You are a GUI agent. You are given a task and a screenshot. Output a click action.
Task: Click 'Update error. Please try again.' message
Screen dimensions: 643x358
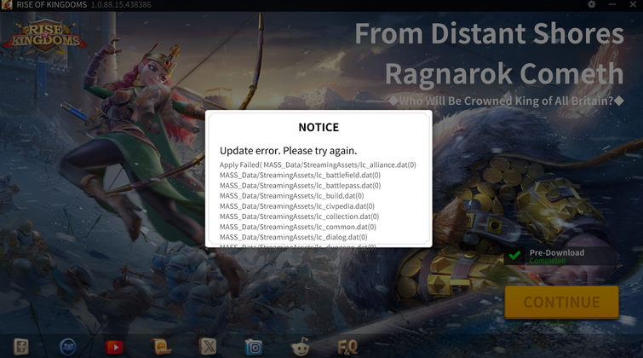click(x=288, y=151)
